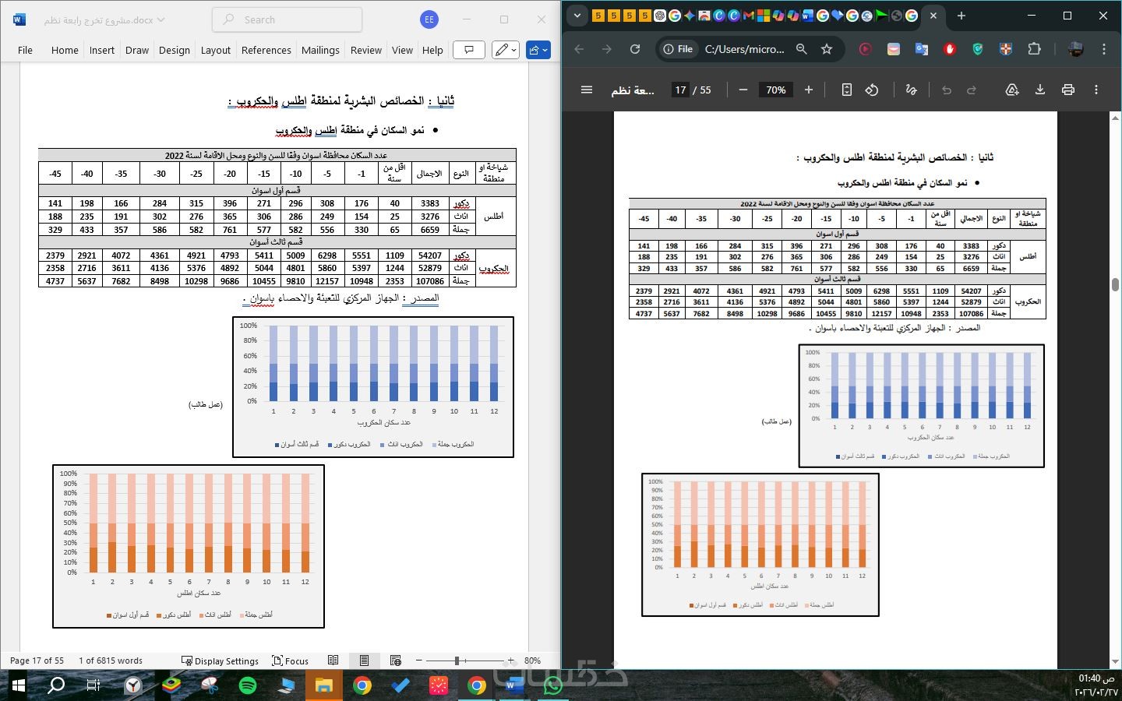Screen dimensions: 1122x701
Task: Open the References ribbon tab
Action: (x=266, y=50)
